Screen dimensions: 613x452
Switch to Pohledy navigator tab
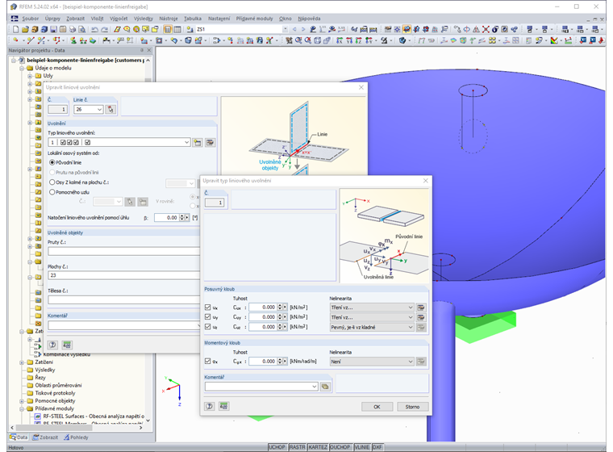click(77, 437)
